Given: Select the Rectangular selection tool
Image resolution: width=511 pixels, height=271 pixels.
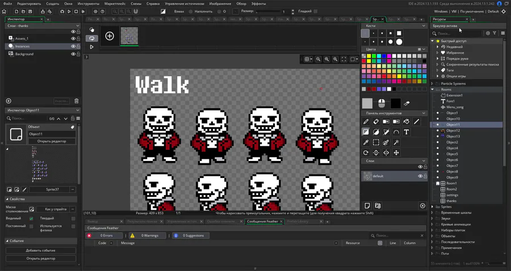Looking at the screenshot, I should pyautogui.click(x=376, y=142).
